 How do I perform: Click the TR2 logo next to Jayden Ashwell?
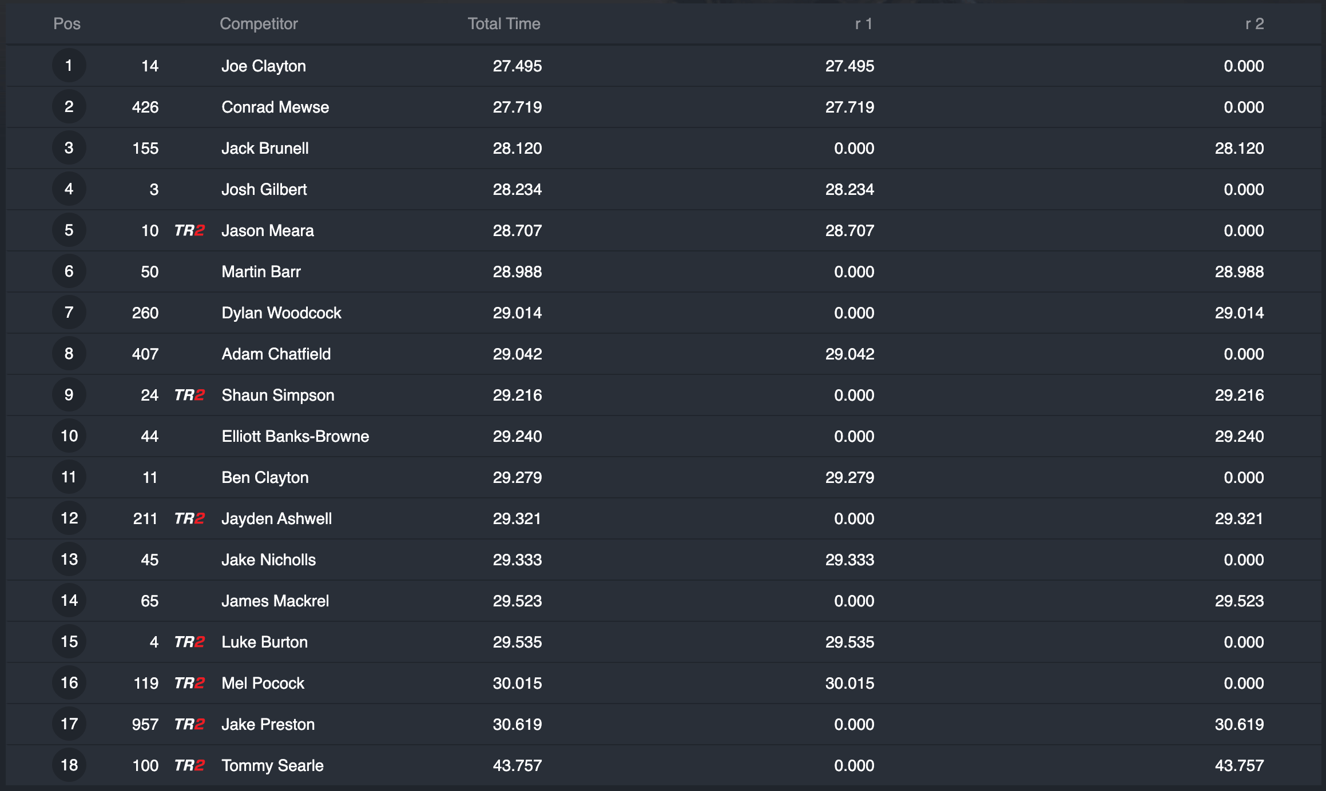189,518
